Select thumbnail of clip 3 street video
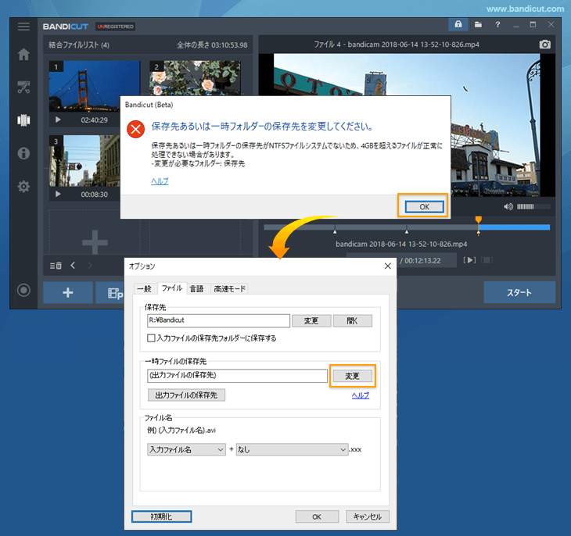 84,160
